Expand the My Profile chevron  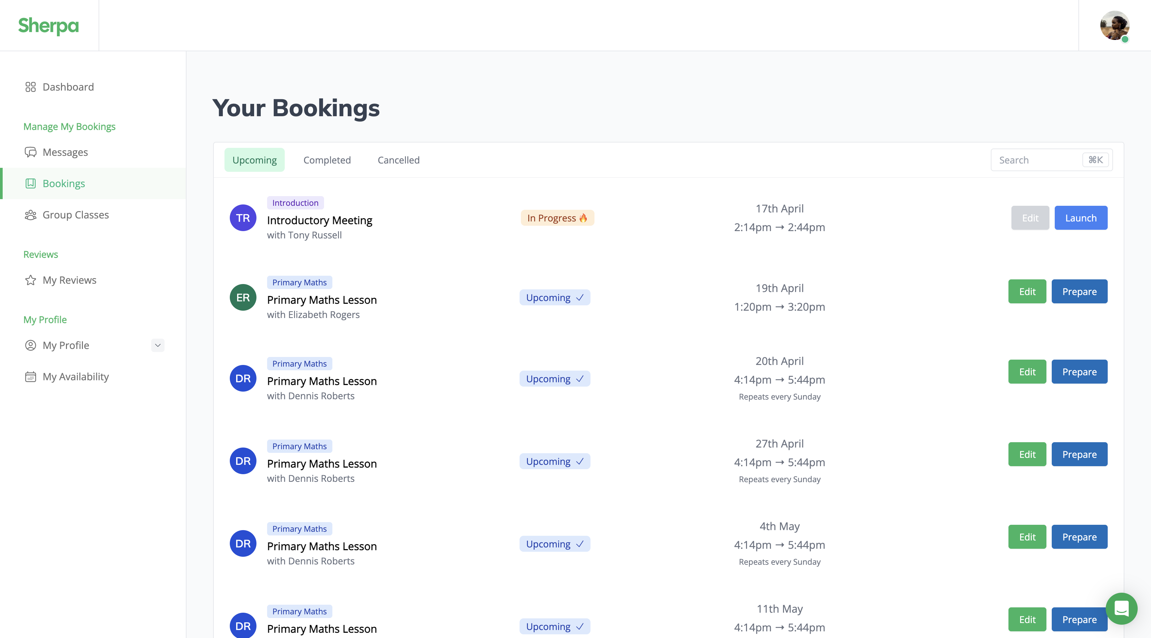pos(158,345)
